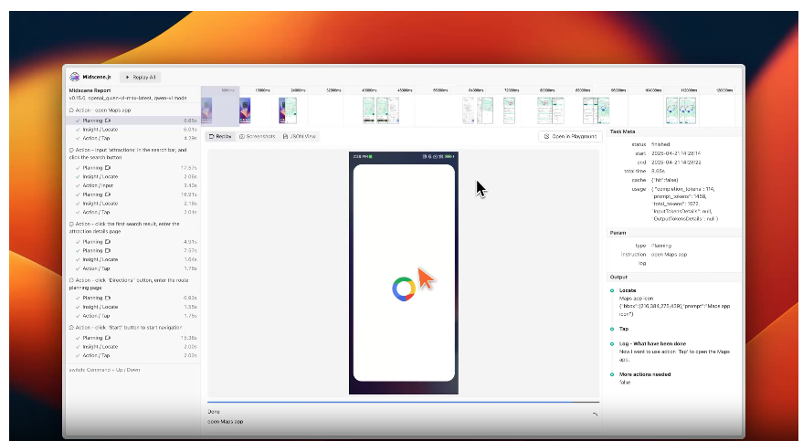This screenshot has height=441, width=803.
Task: Click video icon beside Planning under Start navigation action
Action: pos(108,338)
